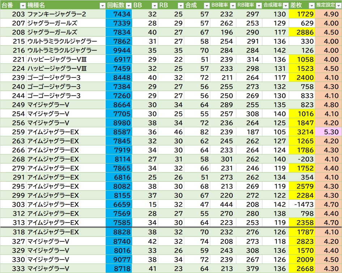
Task: Open the 推定設定 column filter dropdown
Action: (338, 6)
